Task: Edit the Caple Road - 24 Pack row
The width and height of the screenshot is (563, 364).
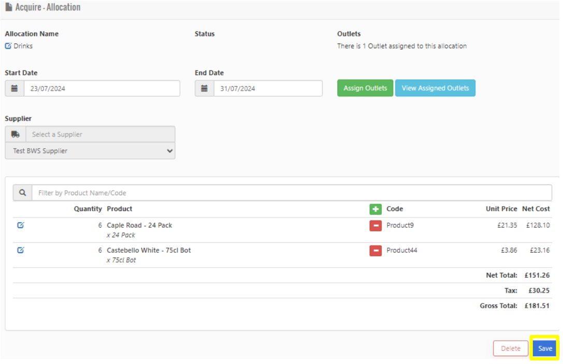Action: (21, 225)
